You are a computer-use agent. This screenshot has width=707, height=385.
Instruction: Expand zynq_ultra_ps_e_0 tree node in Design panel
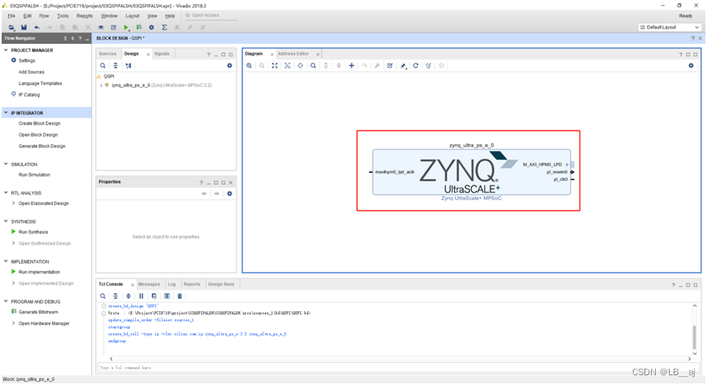pos(101,85)
